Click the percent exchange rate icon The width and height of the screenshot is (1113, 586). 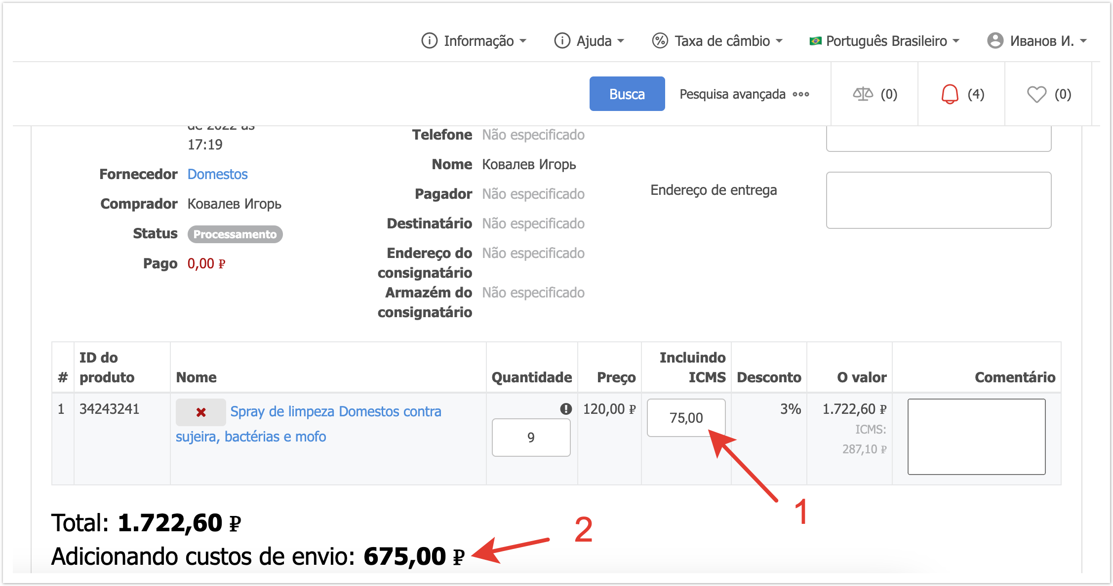[660, 40]
